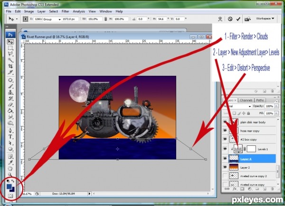Select the Dodge tool
Image resolution: width=285 pixels, height=206 pixels.
coord(10,123)
